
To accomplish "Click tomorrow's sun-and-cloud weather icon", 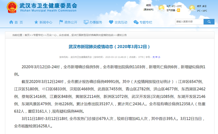I will click(192, 8).
